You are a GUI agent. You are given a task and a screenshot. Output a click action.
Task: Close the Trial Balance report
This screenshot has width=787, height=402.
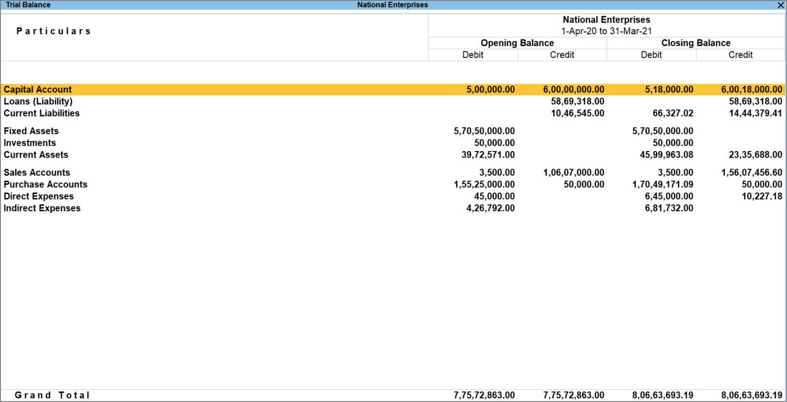781,5
